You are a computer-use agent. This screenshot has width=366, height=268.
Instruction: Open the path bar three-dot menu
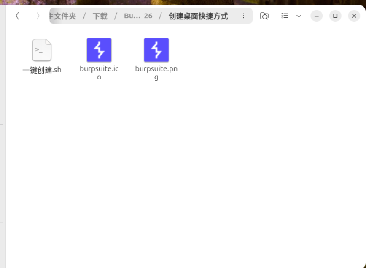(x=243, y=16)
